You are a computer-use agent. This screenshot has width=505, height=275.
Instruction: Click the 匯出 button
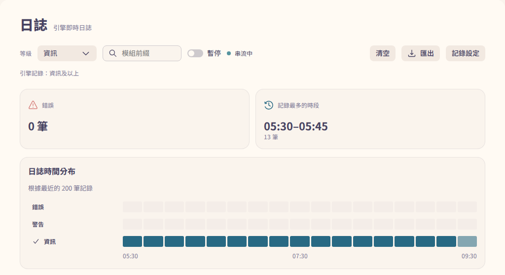coord(421,53)
